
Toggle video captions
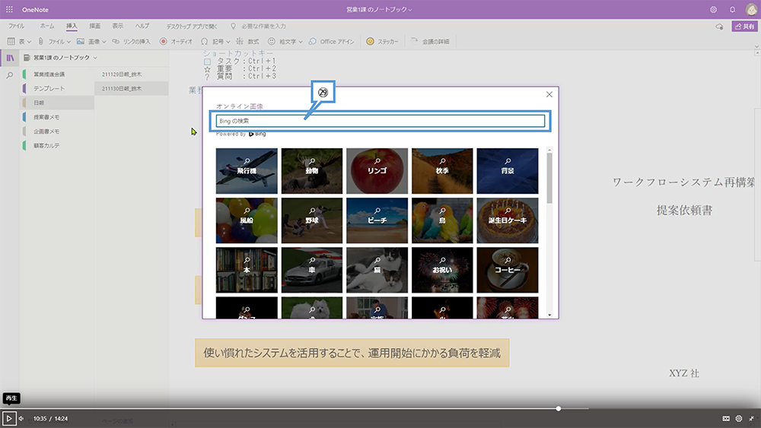(x=726, y=418)
